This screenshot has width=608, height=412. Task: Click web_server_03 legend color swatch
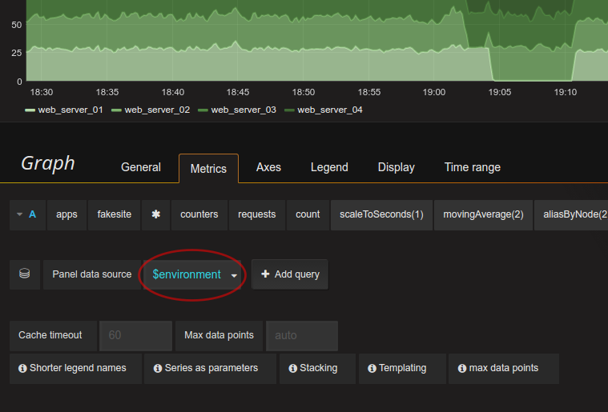tap(203, 110)
